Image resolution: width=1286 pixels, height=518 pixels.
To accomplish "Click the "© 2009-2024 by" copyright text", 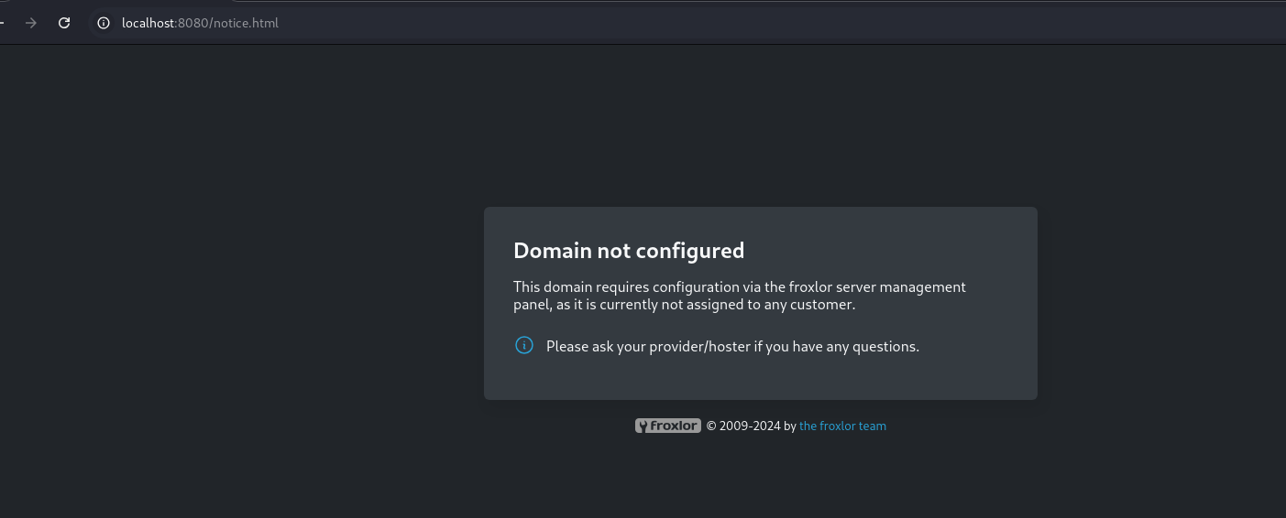I will click(x=751, y=426).
